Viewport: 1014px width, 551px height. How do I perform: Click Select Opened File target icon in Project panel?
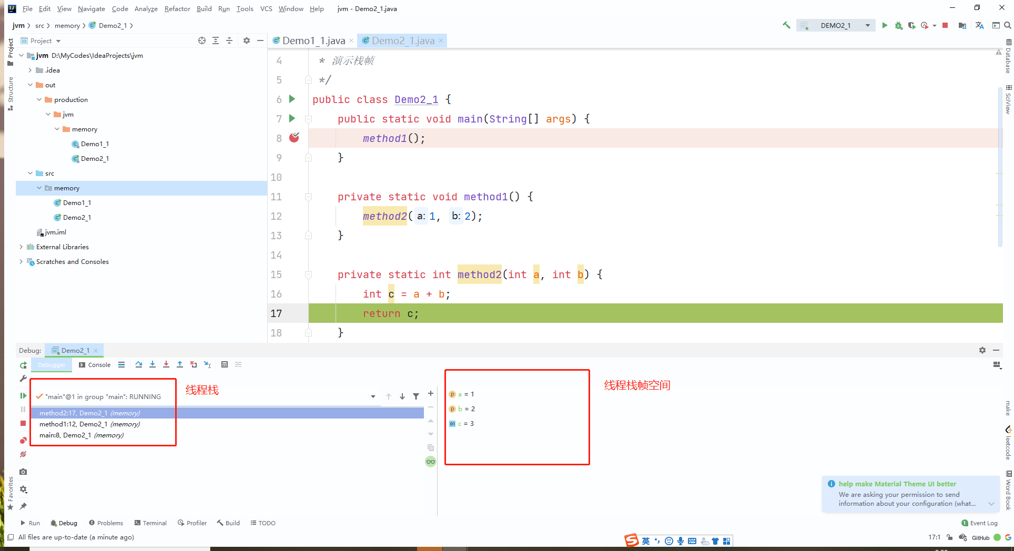tap(202, 40)
